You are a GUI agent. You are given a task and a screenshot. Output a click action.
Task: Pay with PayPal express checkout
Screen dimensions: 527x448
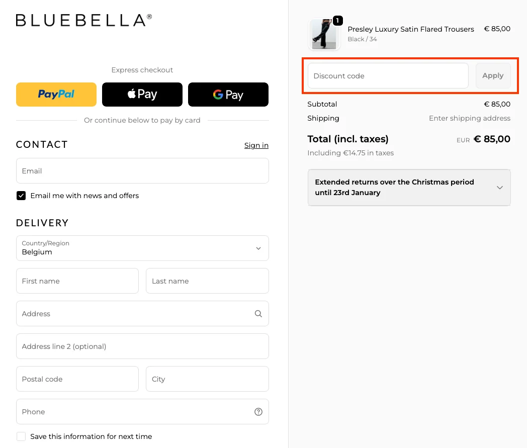coord(56,95)
